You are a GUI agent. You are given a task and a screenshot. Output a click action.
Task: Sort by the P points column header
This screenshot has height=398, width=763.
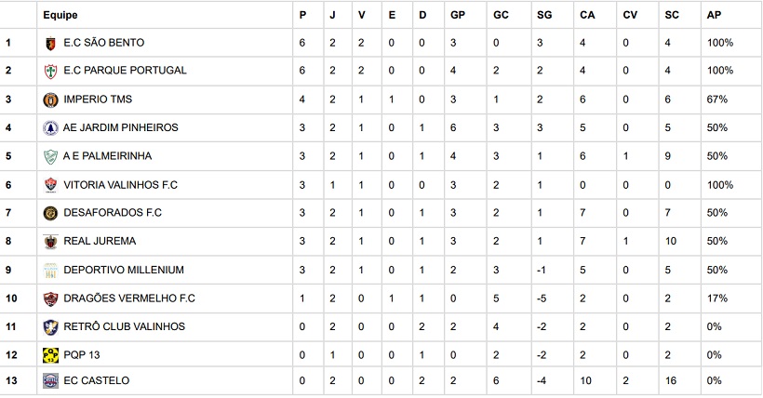[302, 15]
